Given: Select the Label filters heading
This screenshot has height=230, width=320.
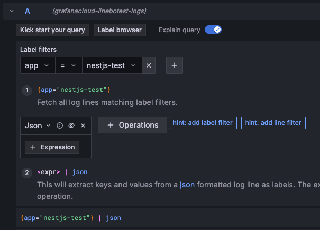Looking at the screenshot, I should 39,50.
